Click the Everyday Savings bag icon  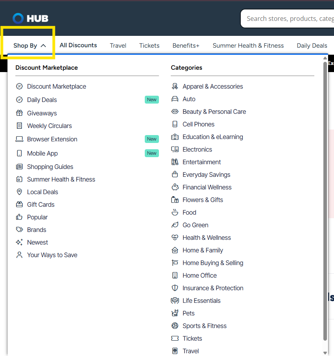[175, 174]
